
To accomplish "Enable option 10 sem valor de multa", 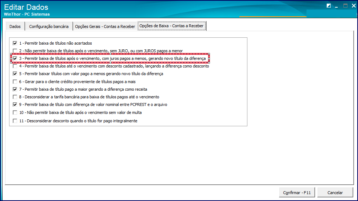I will 15,112.
